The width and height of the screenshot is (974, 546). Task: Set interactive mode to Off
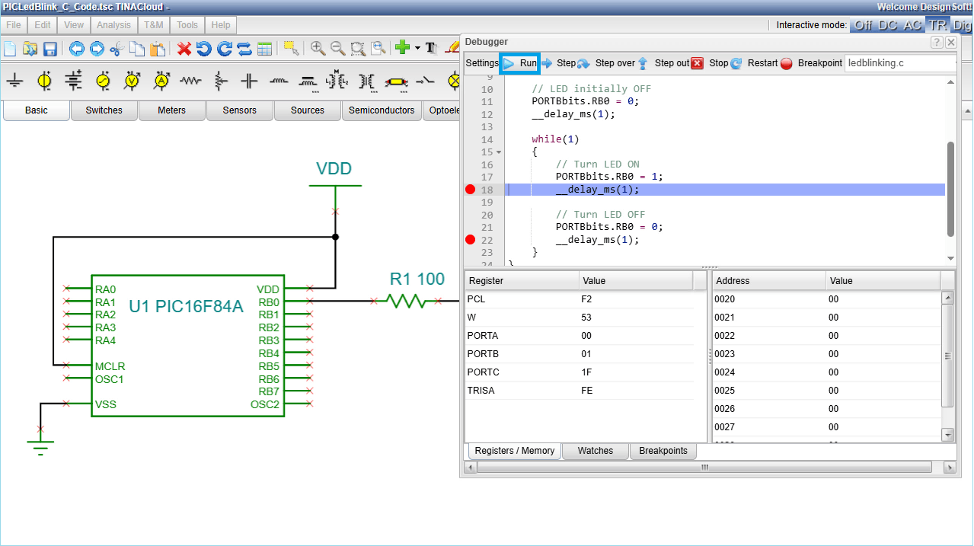pyautogui.click(x=863, y=25)
